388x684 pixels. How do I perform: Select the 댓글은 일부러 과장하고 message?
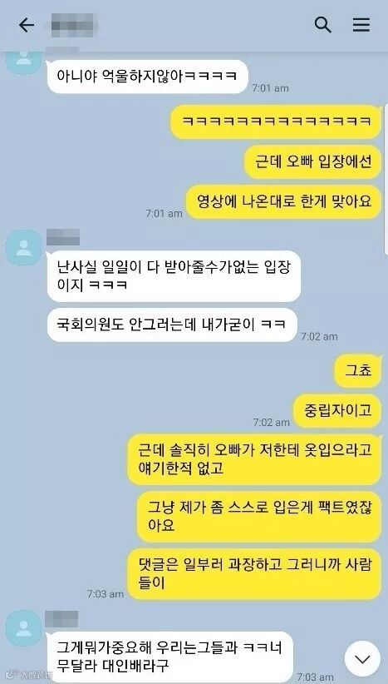[255, 574]
